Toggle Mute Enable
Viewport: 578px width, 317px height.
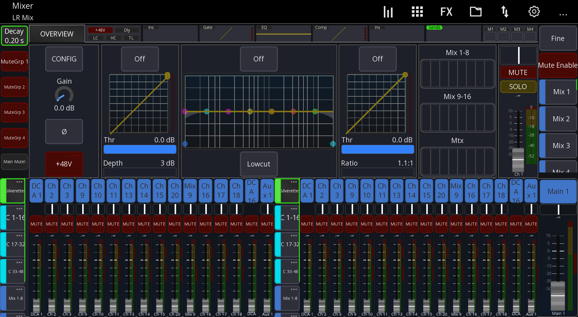pos(558,65)
